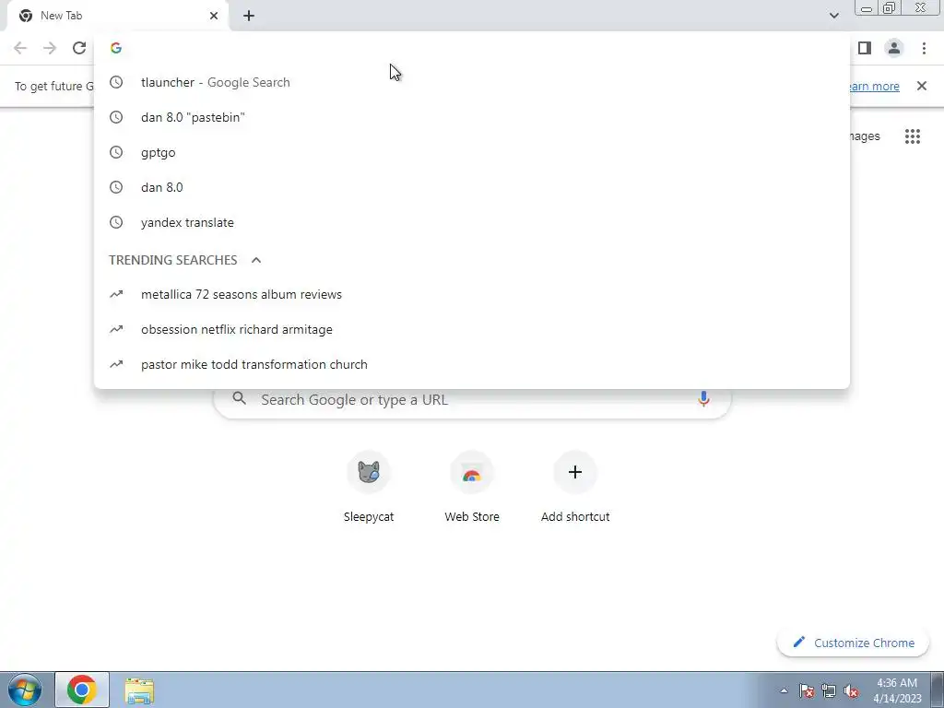This screenshot has height=708, width=944.
Task: Pick the plain dan 8.0 suggestion
Action: pos(472,187)
